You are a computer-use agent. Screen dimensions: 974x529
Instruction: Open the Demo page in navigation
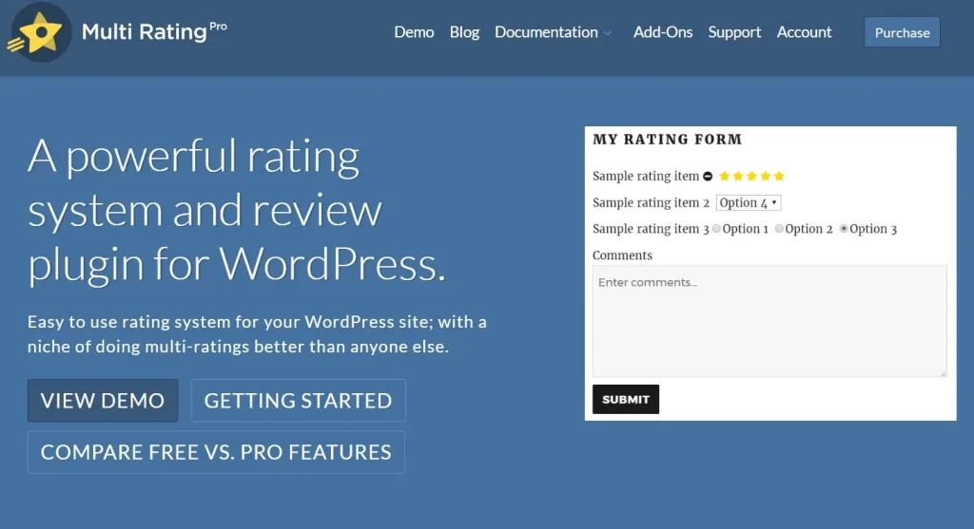pyautogui.click(x=414, y=32)
